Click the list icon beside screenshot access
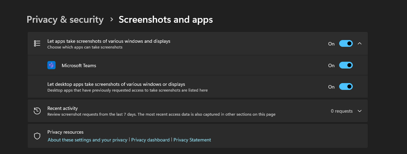 click(x=37, y=43)
